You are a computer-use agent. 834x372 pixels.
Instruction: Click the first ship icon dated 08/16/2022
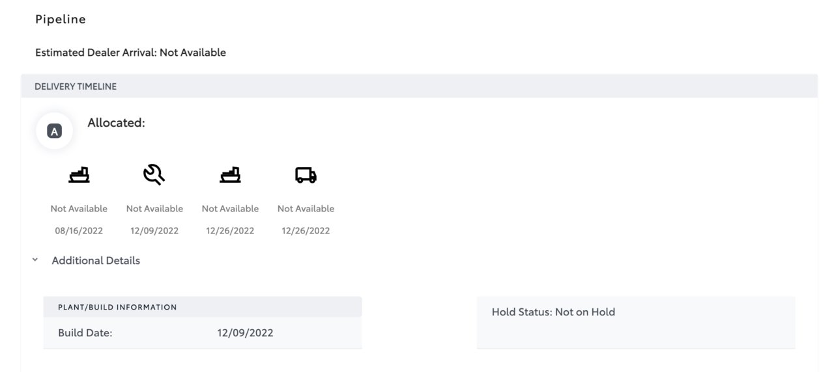(79, 175)
